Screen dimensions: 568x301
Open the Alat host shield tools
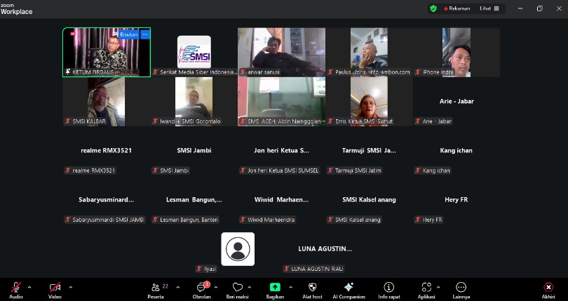[312, 288]
